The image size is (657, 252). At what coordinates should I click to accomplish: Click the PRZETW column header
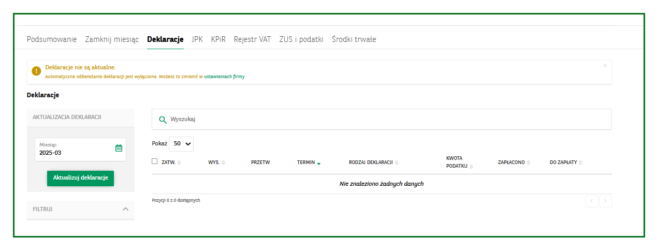coord(260,162)
